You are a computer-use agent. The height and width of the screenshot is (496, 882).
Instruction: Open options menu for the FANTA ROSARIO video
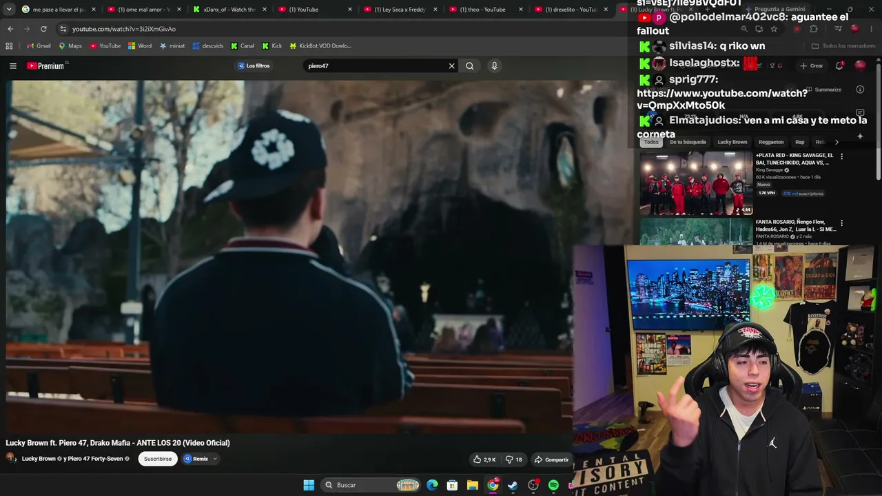pos(841,223)
